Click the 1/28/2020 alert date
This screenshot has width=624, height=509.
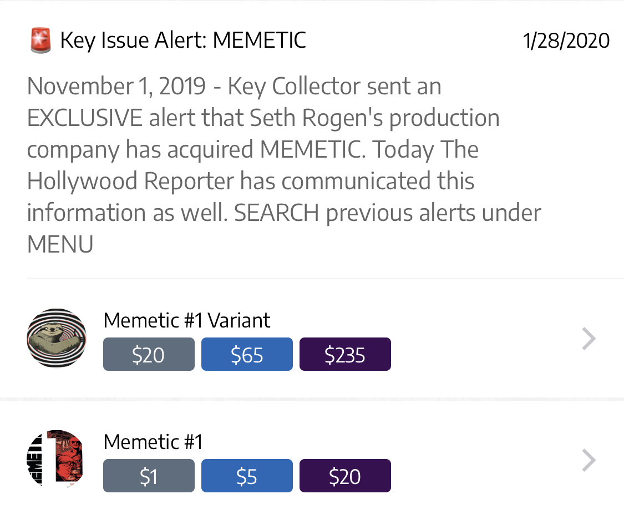point(566,41)
